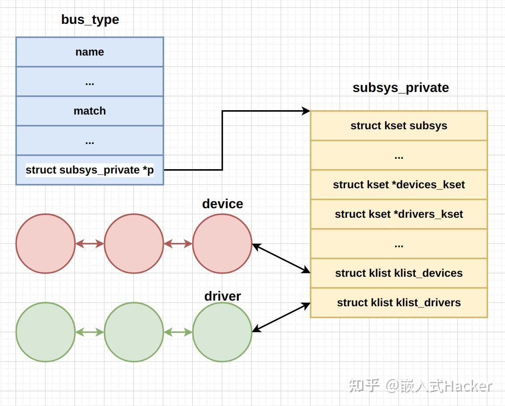Viewport: 505px width, 406px height.
Task: Click the 'struct klist klist_drivers' cell
Action: point(399,303)
